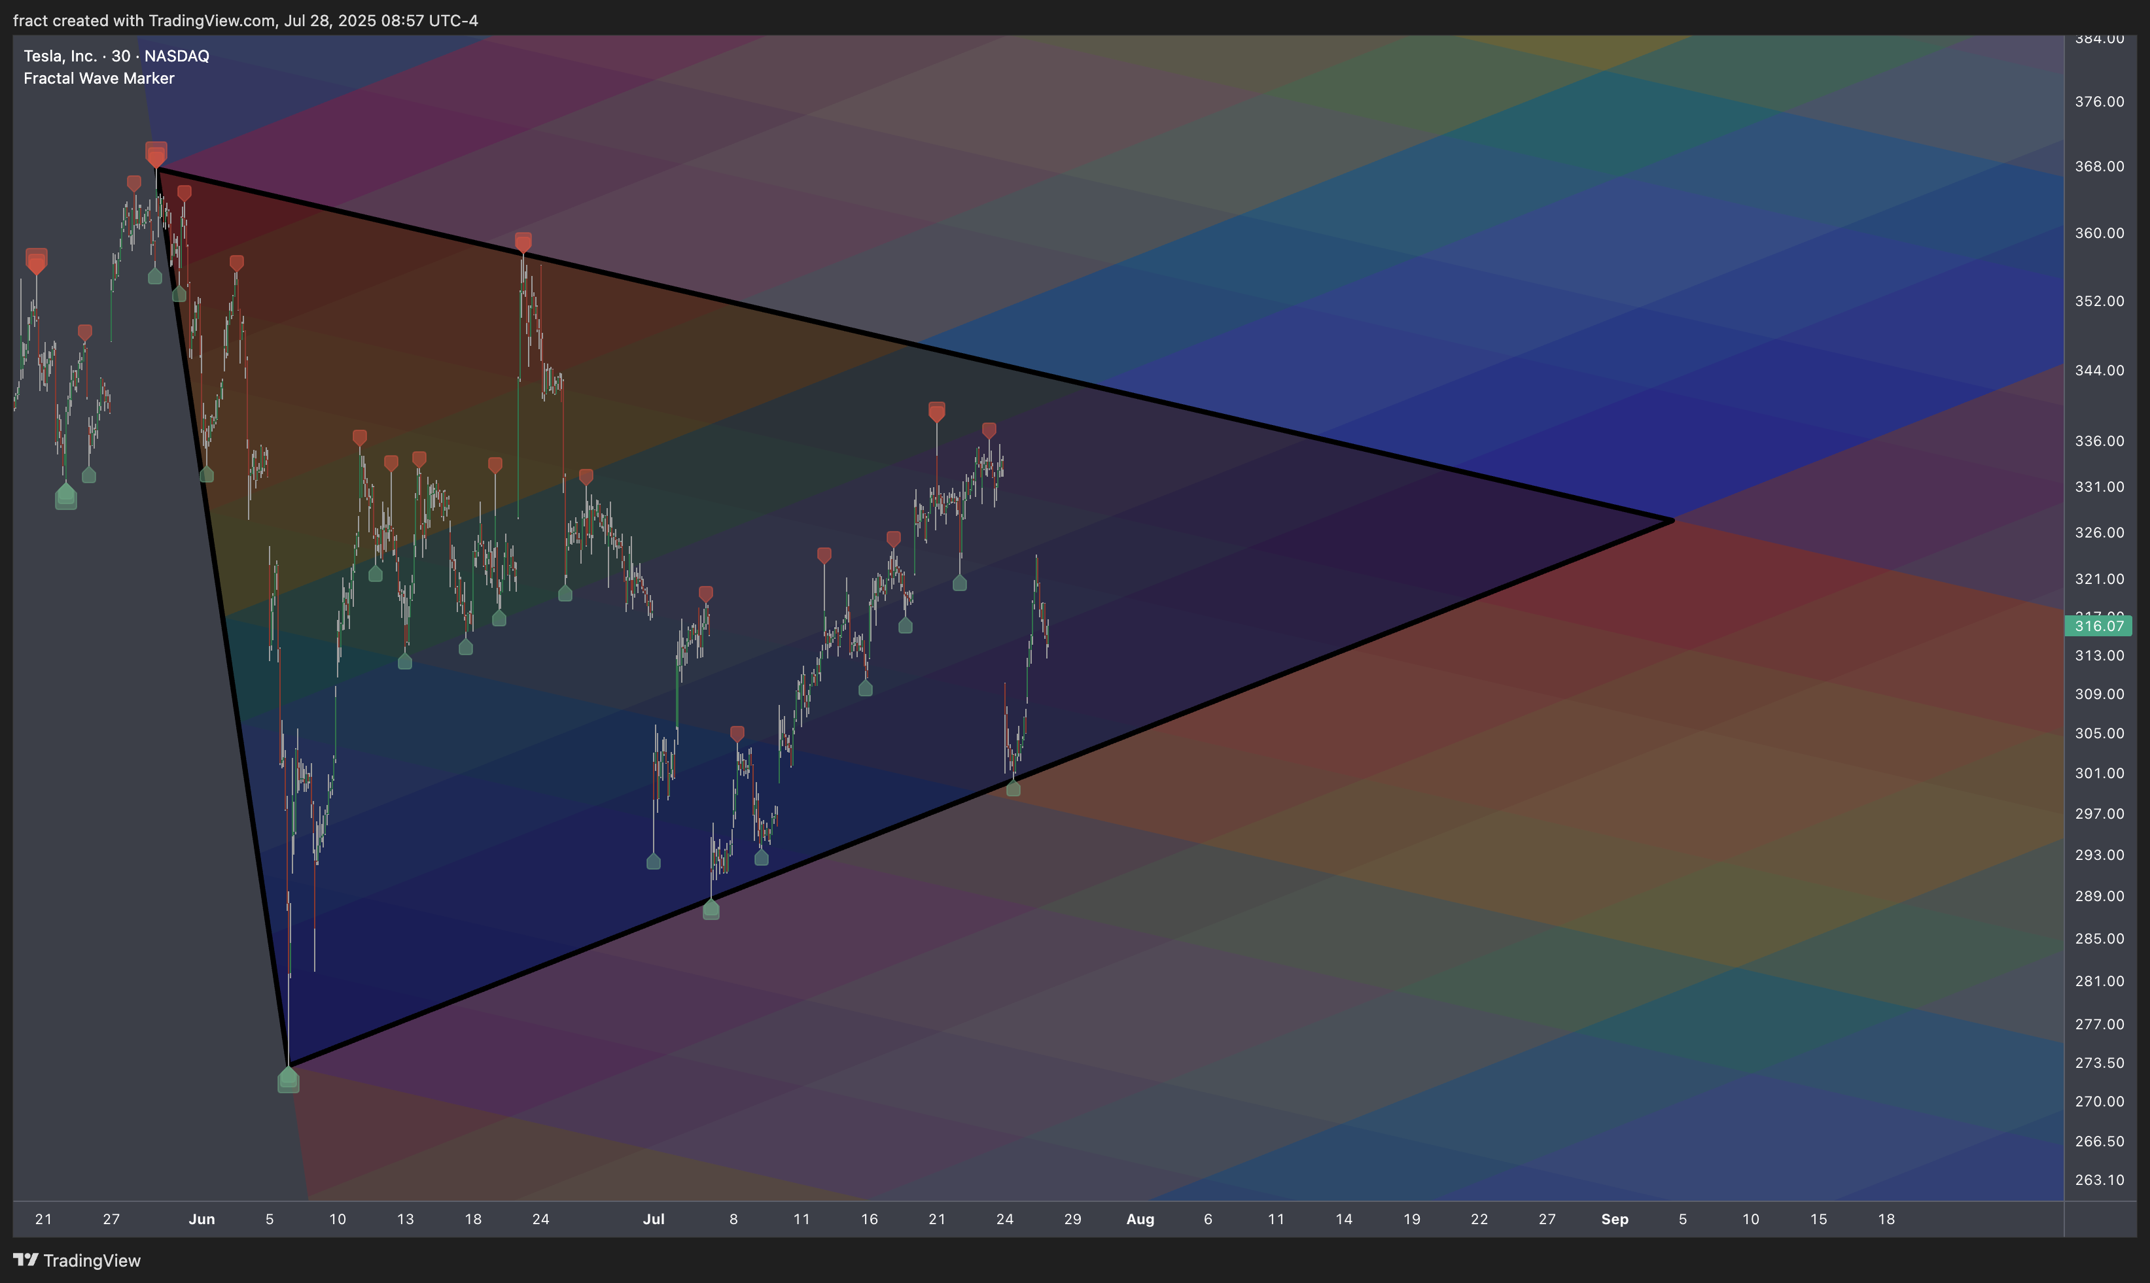This screenshot has height=1283, width=2150.
Task: Click the green marker below the latest low near 301.00
Action: pyautogui.click(x=1013, y=787)
